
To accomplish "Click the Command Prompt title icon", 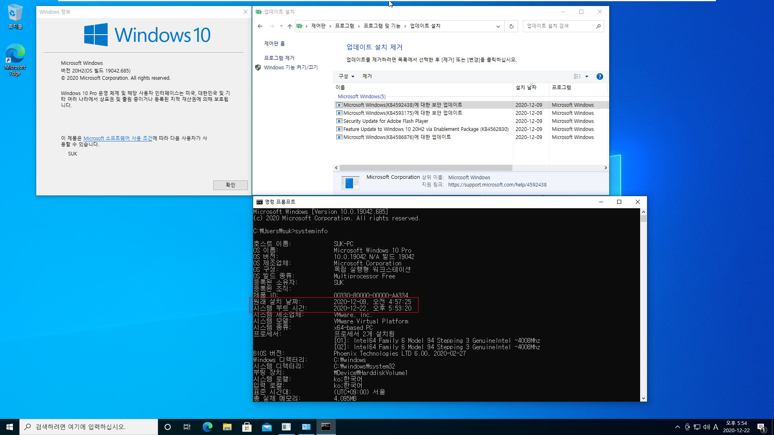I will [x=259, y=202].
